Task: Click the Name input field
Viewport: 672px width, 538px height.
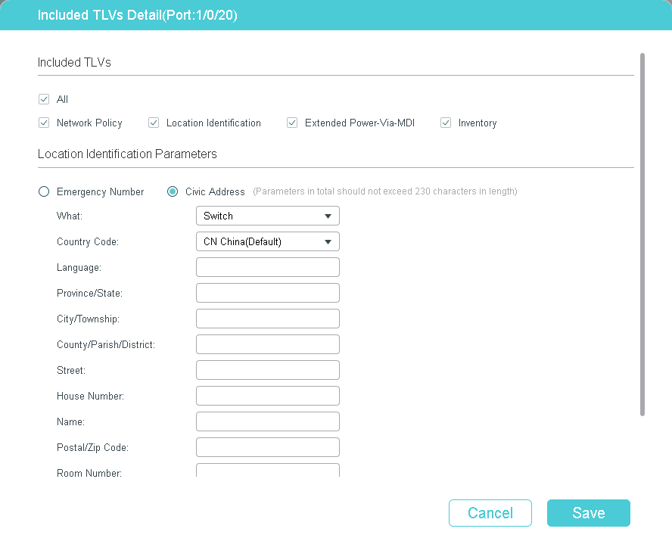Action: click(267, 421)
